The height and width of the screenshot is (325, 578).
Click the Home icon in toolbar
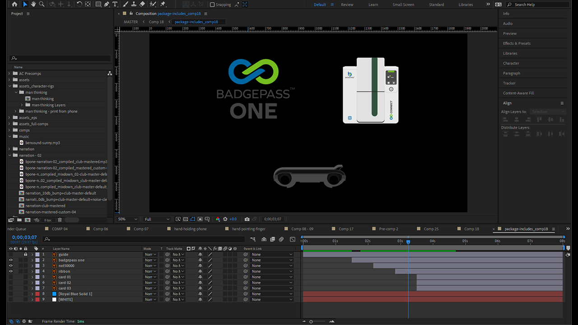point(14,5)
